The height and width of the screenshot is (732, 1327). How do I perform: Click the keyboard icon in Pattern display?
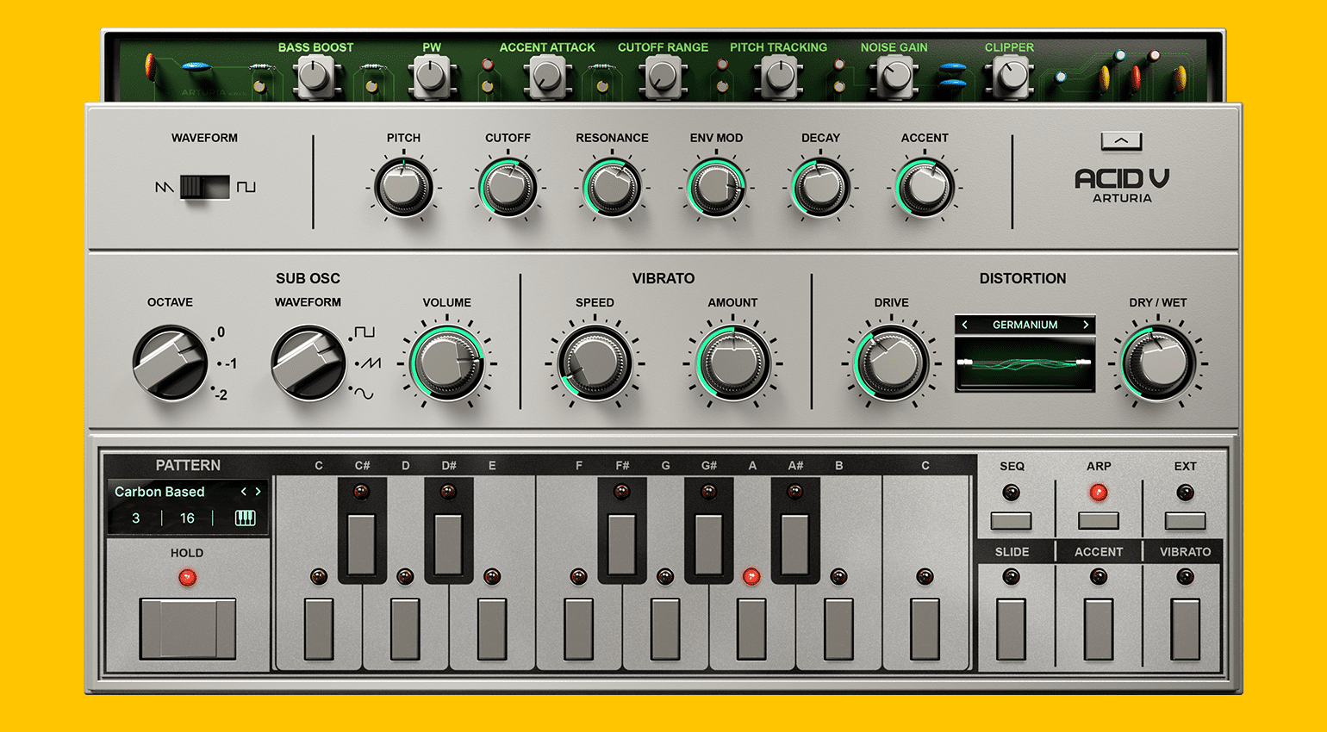click(246, 518)
